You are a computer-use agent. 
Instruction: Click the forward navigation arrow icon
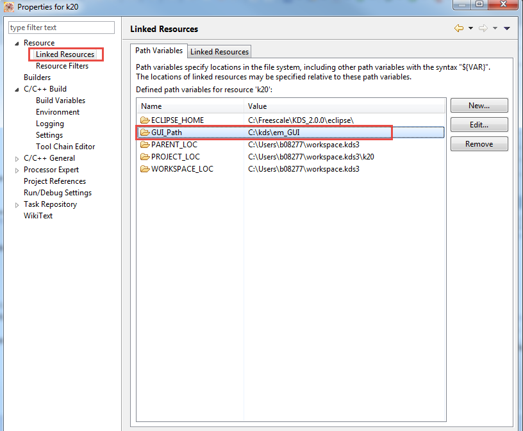click(483, 28)
